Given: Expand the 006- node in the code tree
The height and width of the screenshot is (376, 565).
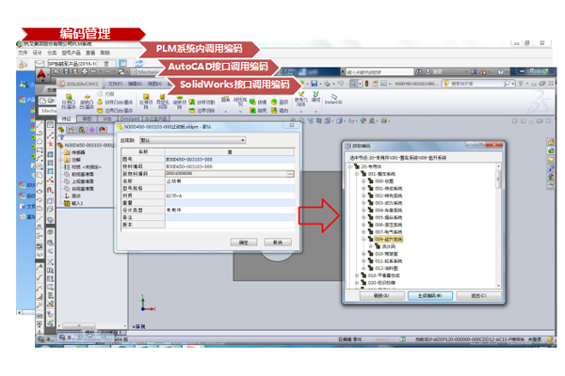Looking at the screenshot, I should tap(363, 225).
